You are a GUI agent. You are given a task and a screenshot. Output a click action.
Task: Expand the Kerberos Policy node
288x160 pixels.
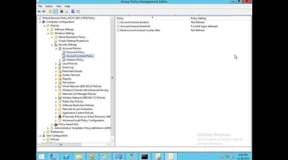tap(60, 60)
